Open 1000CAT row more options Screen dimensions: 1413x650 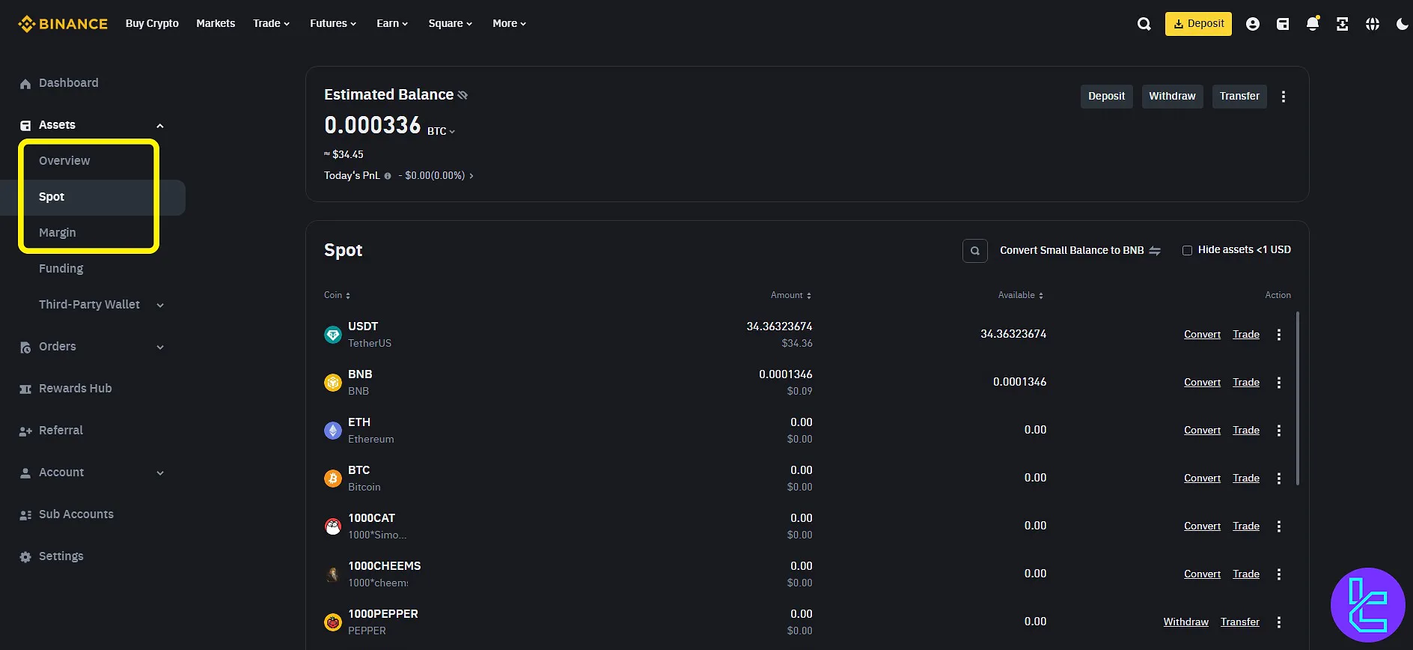(x=1278, y=526)
